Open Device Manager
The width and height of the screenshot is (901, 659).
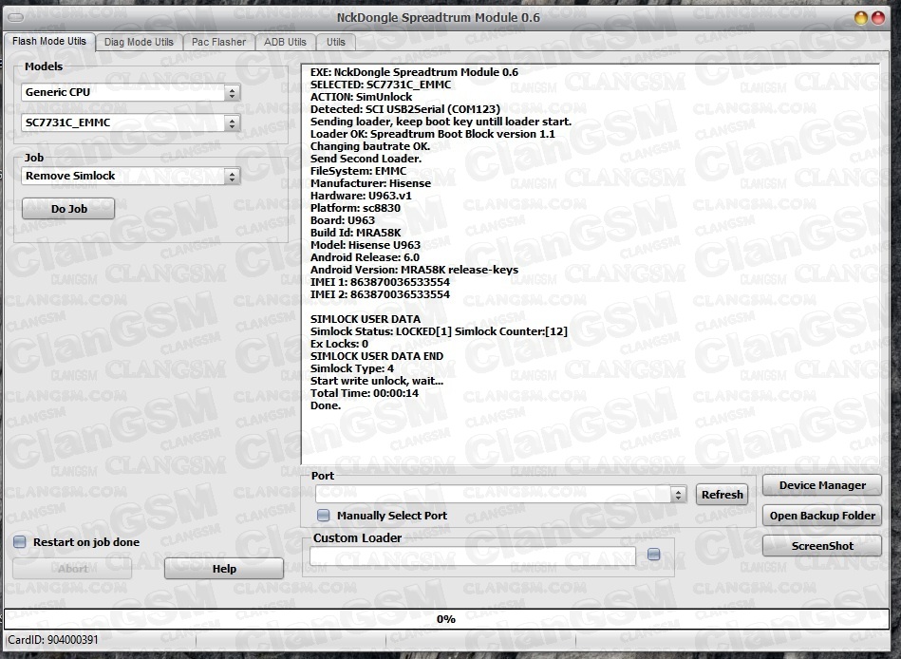(x=822, y=485)
